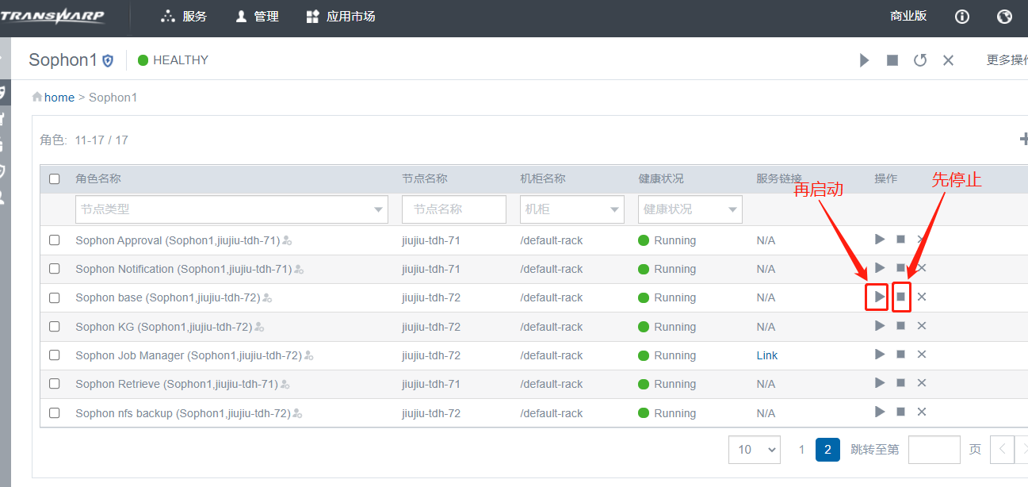This screenshot has height=487, width=1028.
Task: Select the Sophon Notification row checkbox
Action: 55,269
